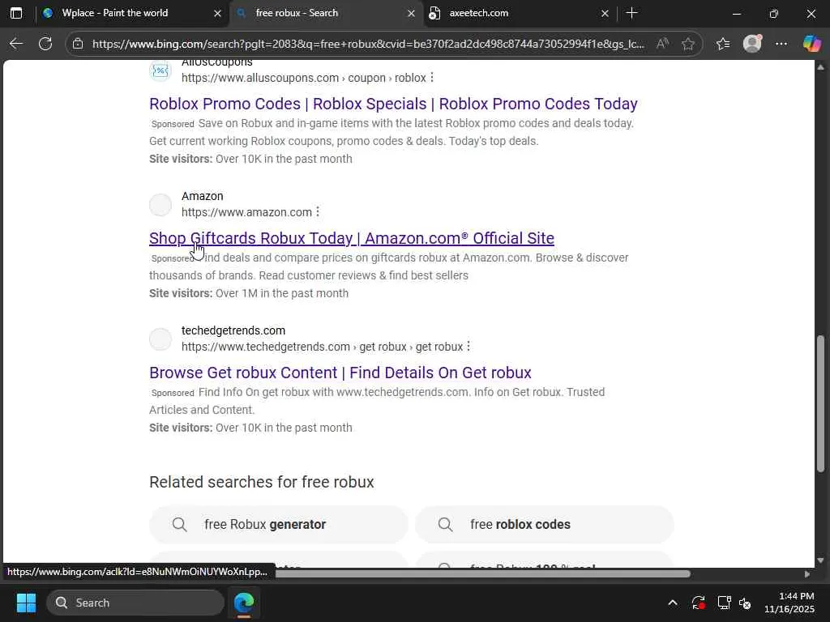This screenshot has height=622, width=830.
Task: Open Shop Giftcards Robux Today Amazon link
Action: pyautogui.click(x=352, y=238)
